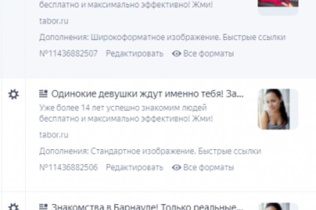Click Уже более 14 лет description under Одинокие девушки
316x210 pixels.
[126, 113]
